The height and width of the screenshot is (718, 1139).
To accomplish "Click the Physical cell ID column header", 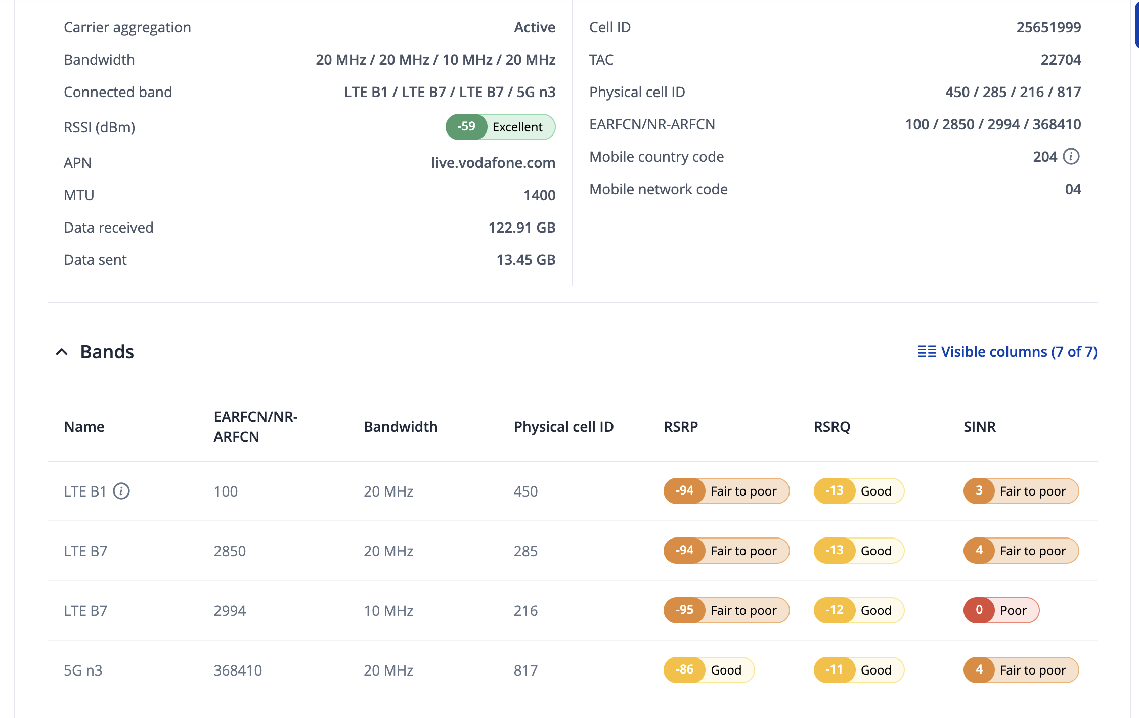I will pyautogui.click(x=563, y=427).
